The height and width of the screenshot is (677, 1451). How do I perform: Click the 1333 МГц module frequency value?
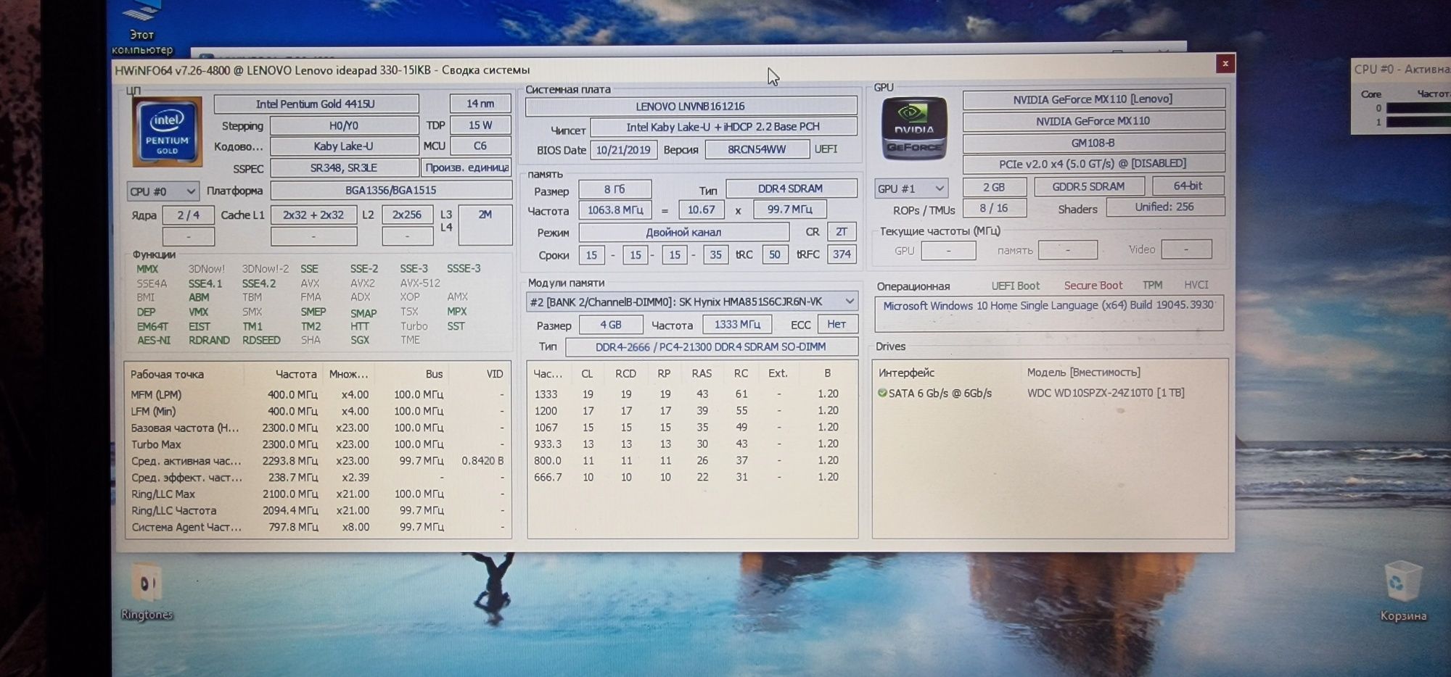[737, 324]
